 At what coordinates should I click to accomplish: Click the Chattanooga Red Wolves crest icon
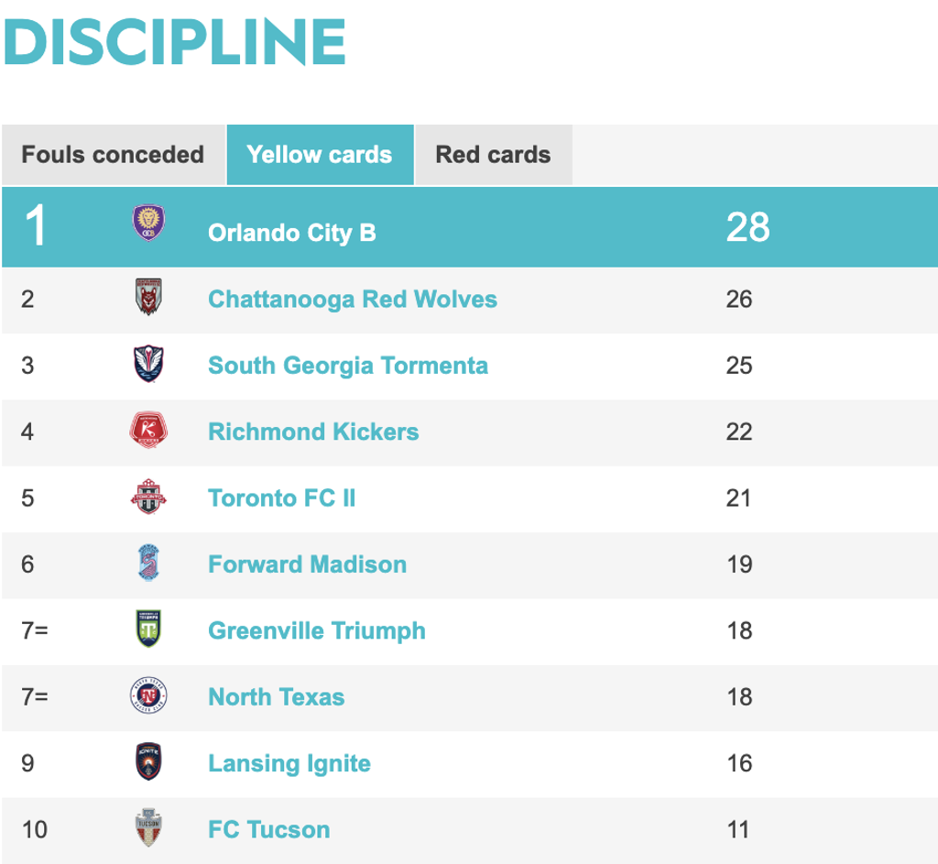click(x=148, y=298)
